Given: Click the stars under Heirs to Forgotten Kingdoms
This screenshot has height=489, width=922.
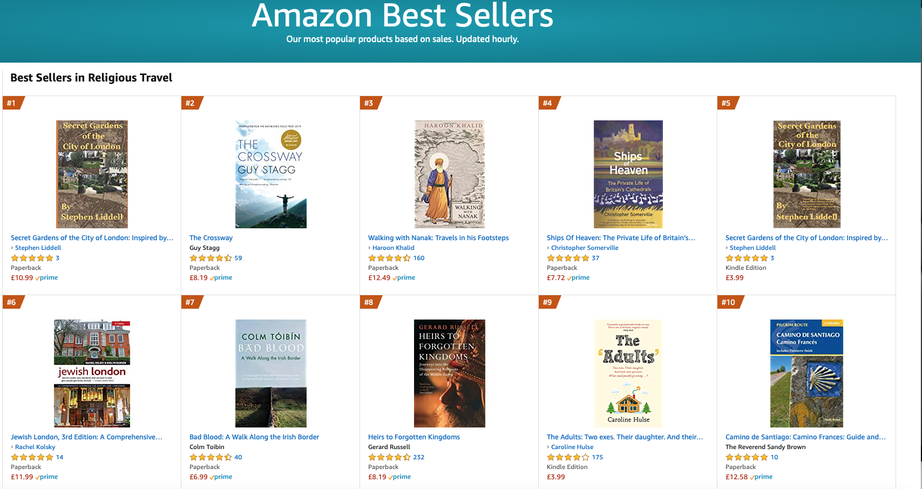Looking at the screenshot, I should (x=389, y=457).
